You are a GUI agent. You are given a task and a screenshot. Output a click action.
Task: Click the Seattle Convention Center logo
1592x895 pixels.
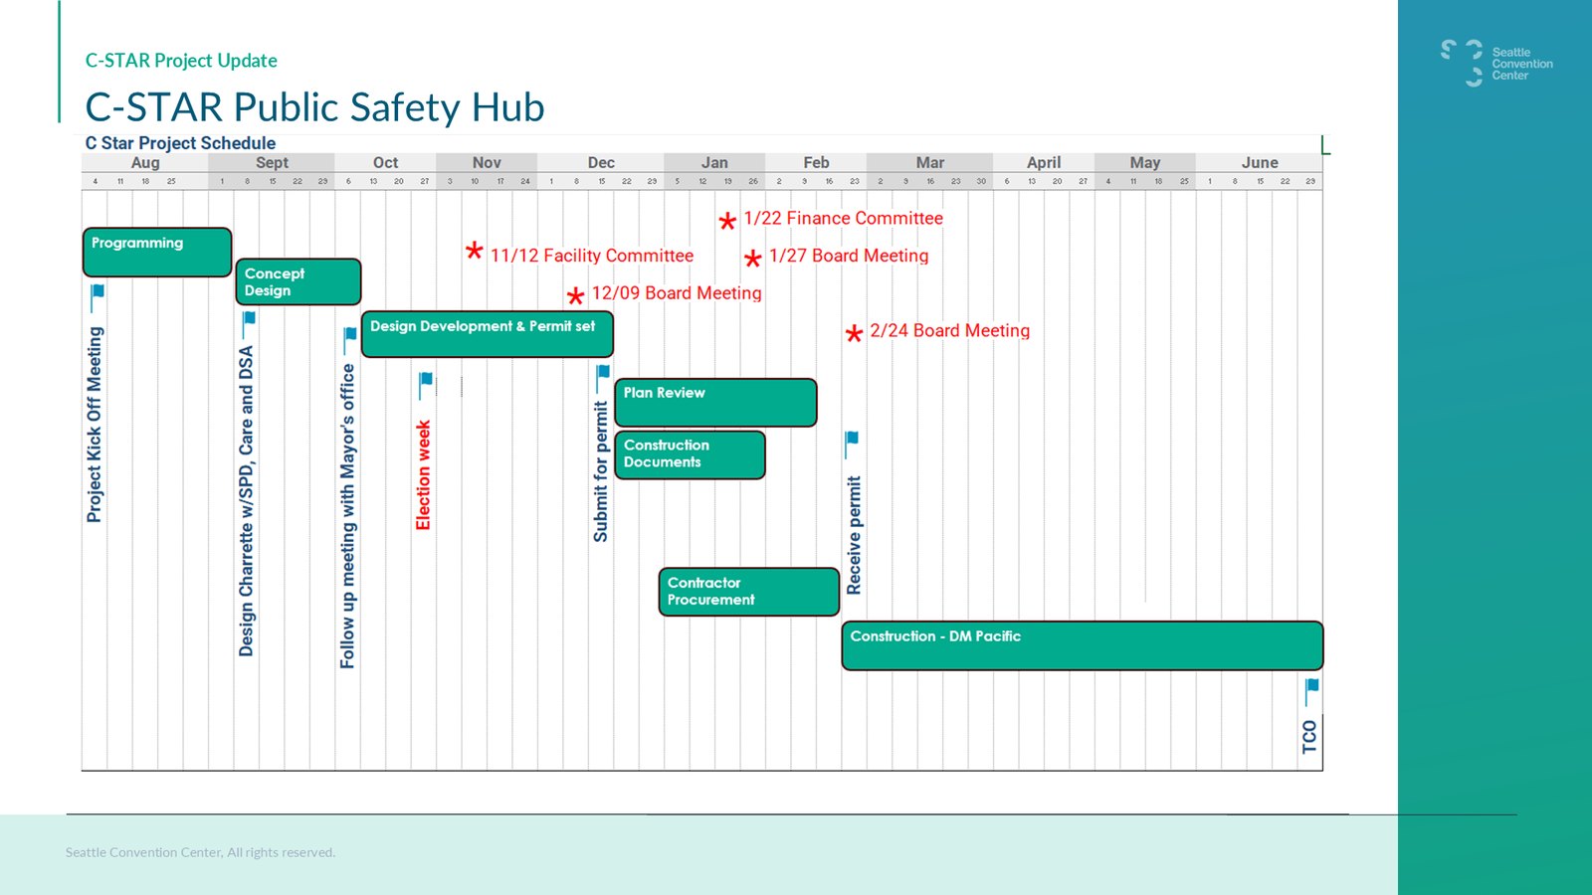pos(1496,64)
